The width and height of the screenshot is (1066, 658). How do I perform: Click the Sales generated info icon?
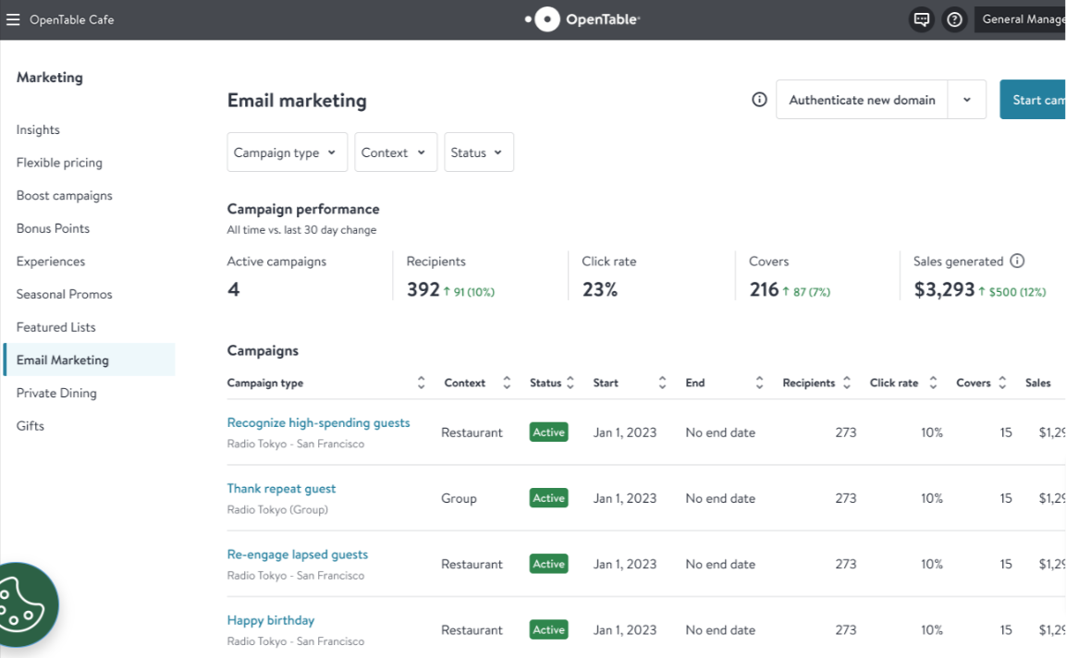pyautogui.click(x=1017, y=261)
